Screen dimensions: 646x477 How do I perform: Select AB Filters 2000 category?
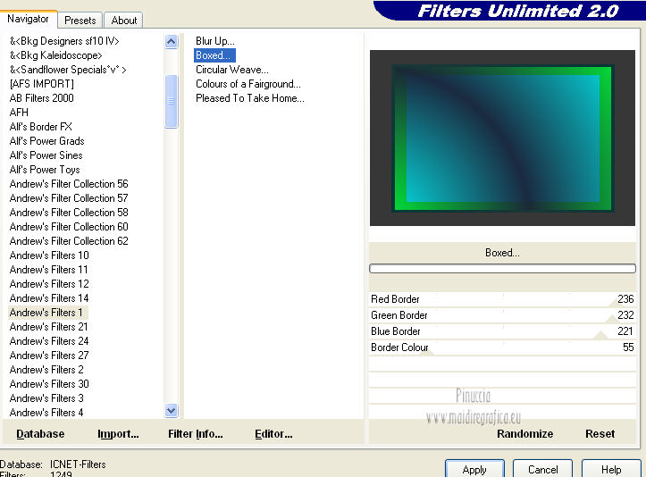pyautogui.click(x=42, y=98)
